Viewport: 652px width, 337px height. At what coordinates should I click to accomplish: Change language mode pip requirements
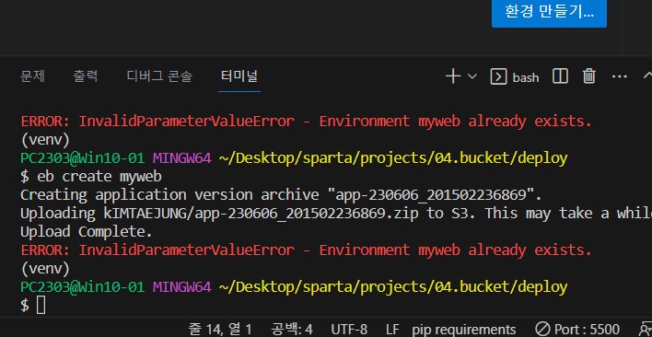[463, 330]
